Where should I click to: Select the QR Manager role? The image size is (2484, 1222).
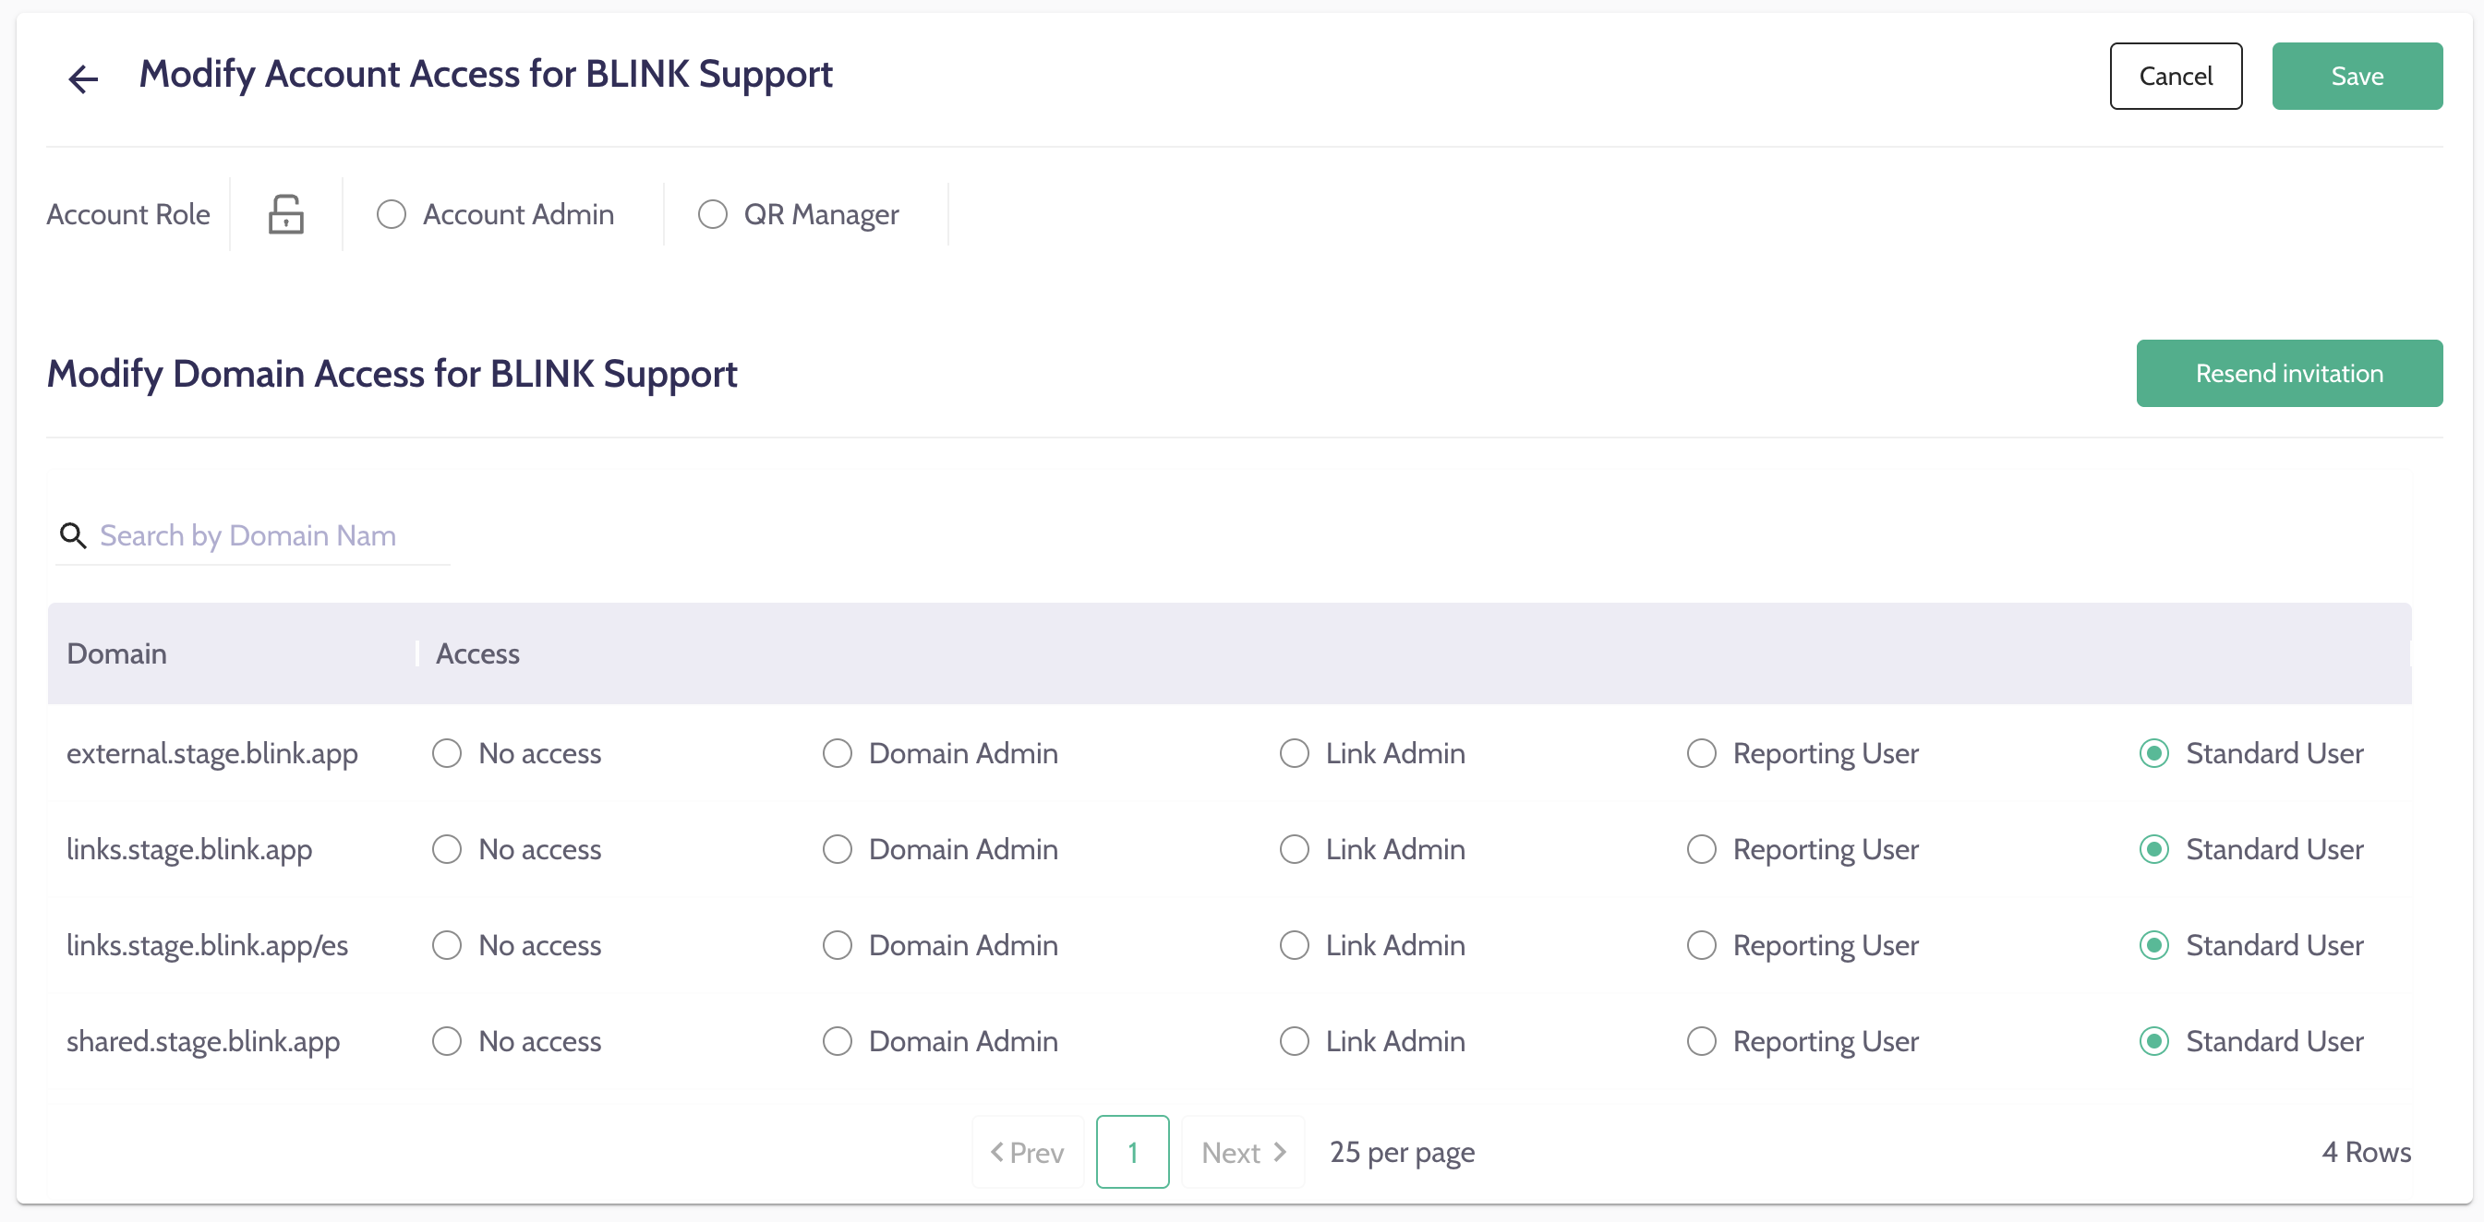pyautogui.click(x=713, y=214)
